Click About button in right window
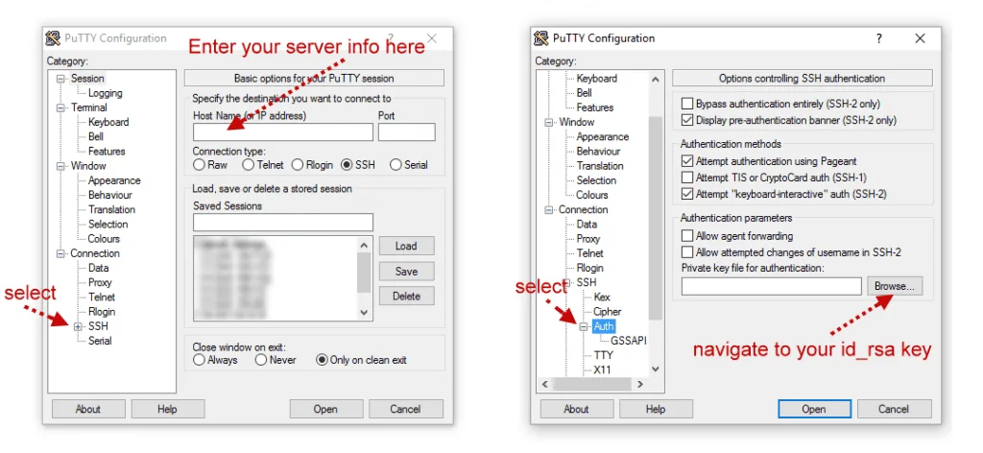Image resolution: width=983 pixels, height=453 pixels. point(576,409)
